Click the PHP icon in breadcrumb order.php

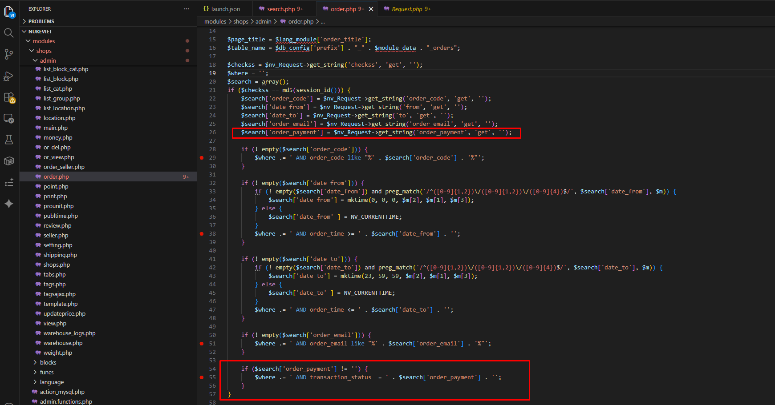tap(283, 21)
